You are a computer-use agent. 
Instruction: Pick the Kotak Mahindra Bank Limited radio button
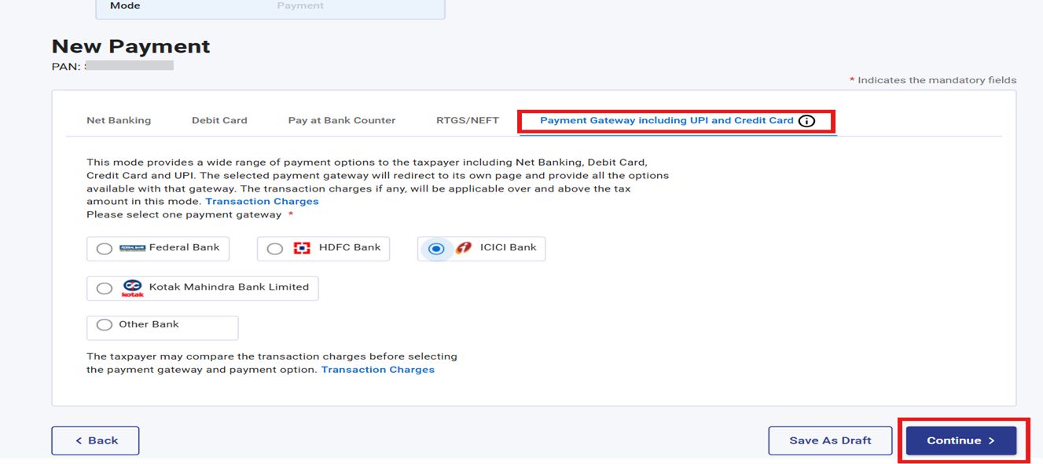[105, 288]
